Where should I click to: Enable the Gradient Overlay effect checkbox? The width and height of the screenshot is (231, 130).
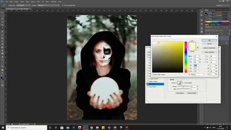click(x=148, y=79)
